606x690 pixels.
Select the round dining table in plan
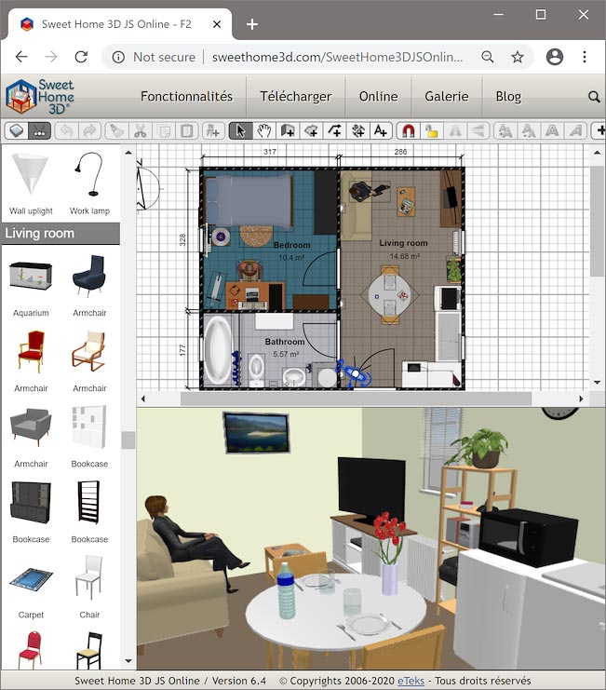389,295
